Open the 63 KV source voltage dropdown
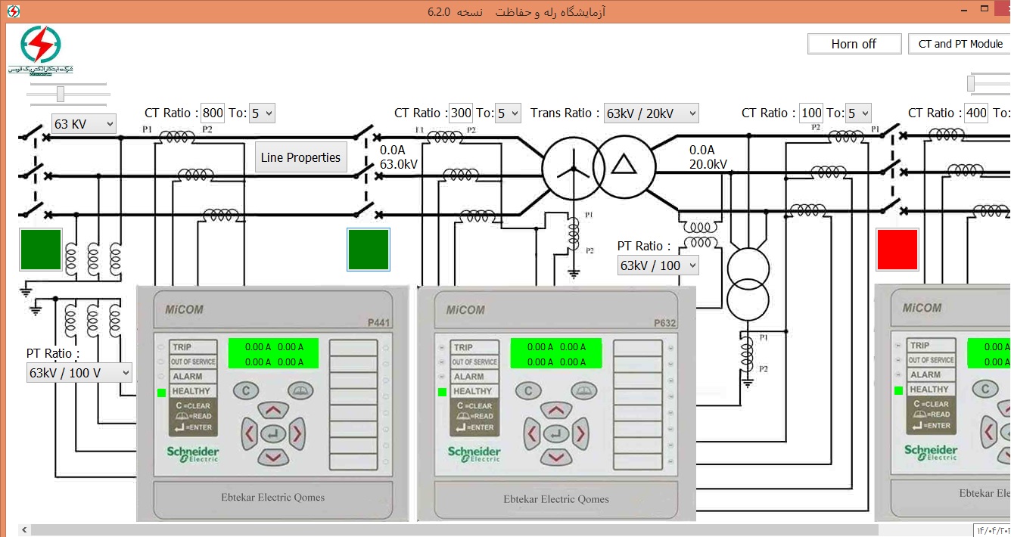 pos(83,124)
